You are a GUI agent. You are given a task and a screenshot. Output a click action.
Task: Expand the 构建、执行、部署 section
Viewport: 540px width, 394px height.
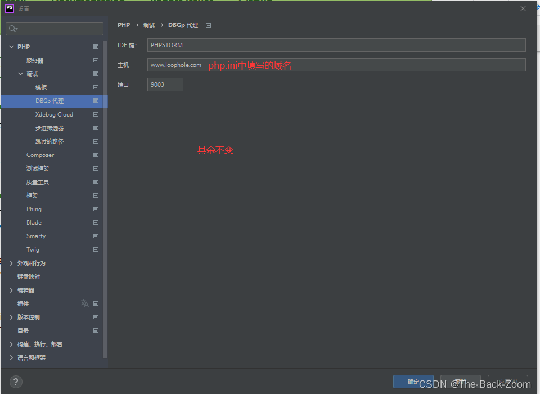pos(11,344)
